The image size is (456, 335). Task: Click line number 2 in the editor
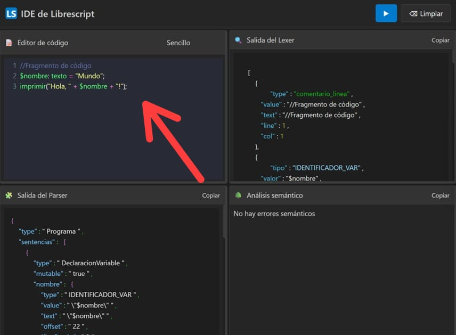coord(14,76)
